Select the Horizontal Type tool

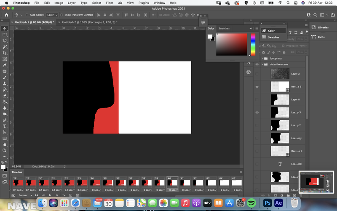tap(5, 126)
